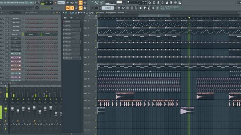Open the plugin picker plug icon
This screenshot has width=241, height=135.
[x=145, y=8]
